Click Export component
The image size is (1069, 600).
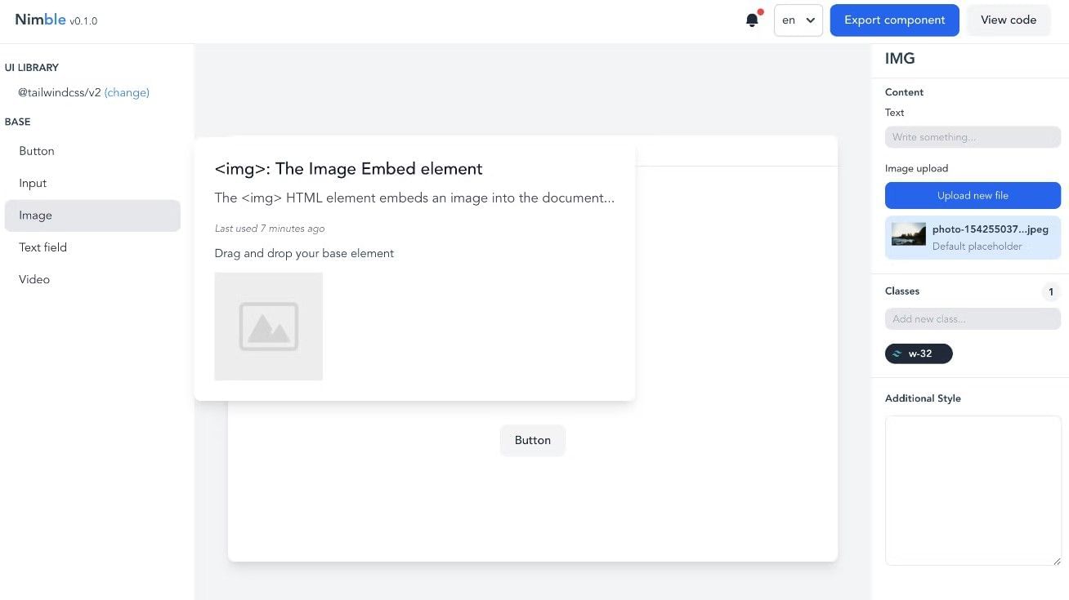pyautogui.click(x=894, y=20)
